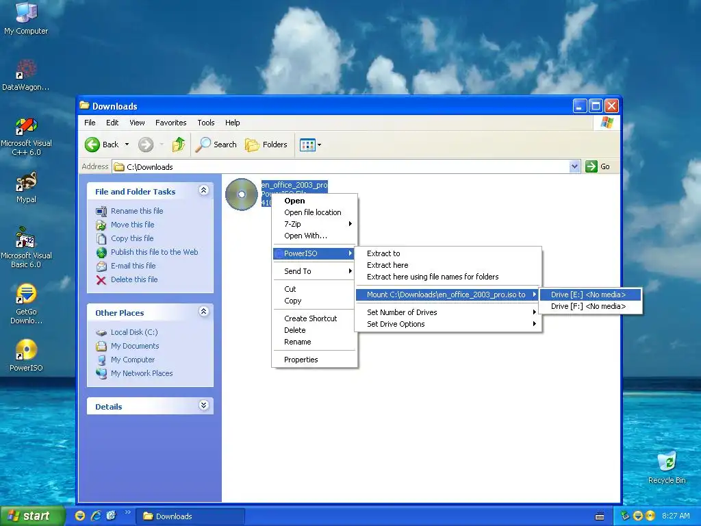This screenshot has width=701, height=526.
Task: Launch the Mypal browser shortcut
Action: pos(26,188)
